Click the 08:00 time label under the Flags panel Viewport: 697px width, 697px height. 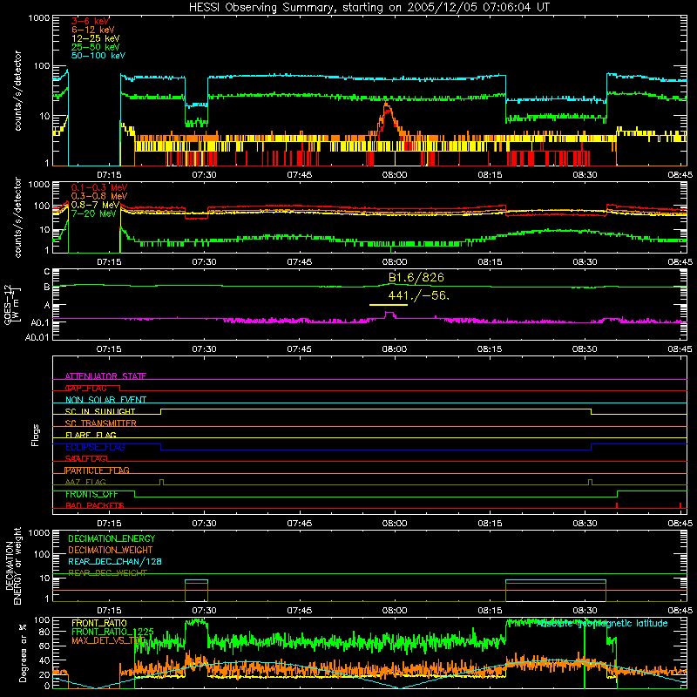tap(395, 524)
